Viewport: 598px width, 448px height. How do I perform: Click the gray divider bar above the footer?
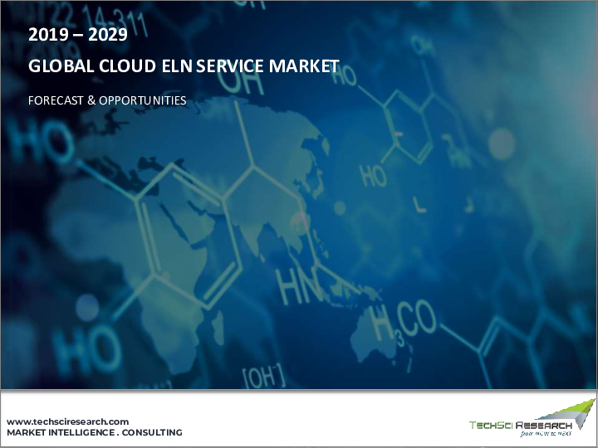click(299, 391)
